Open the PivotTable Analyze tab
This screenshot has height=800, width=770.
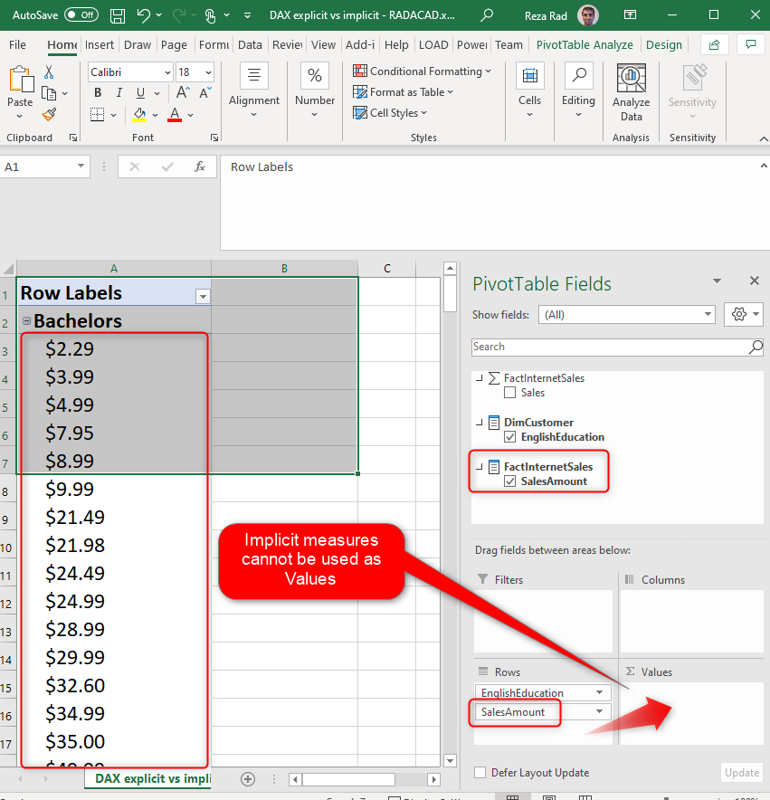(585, 44)
